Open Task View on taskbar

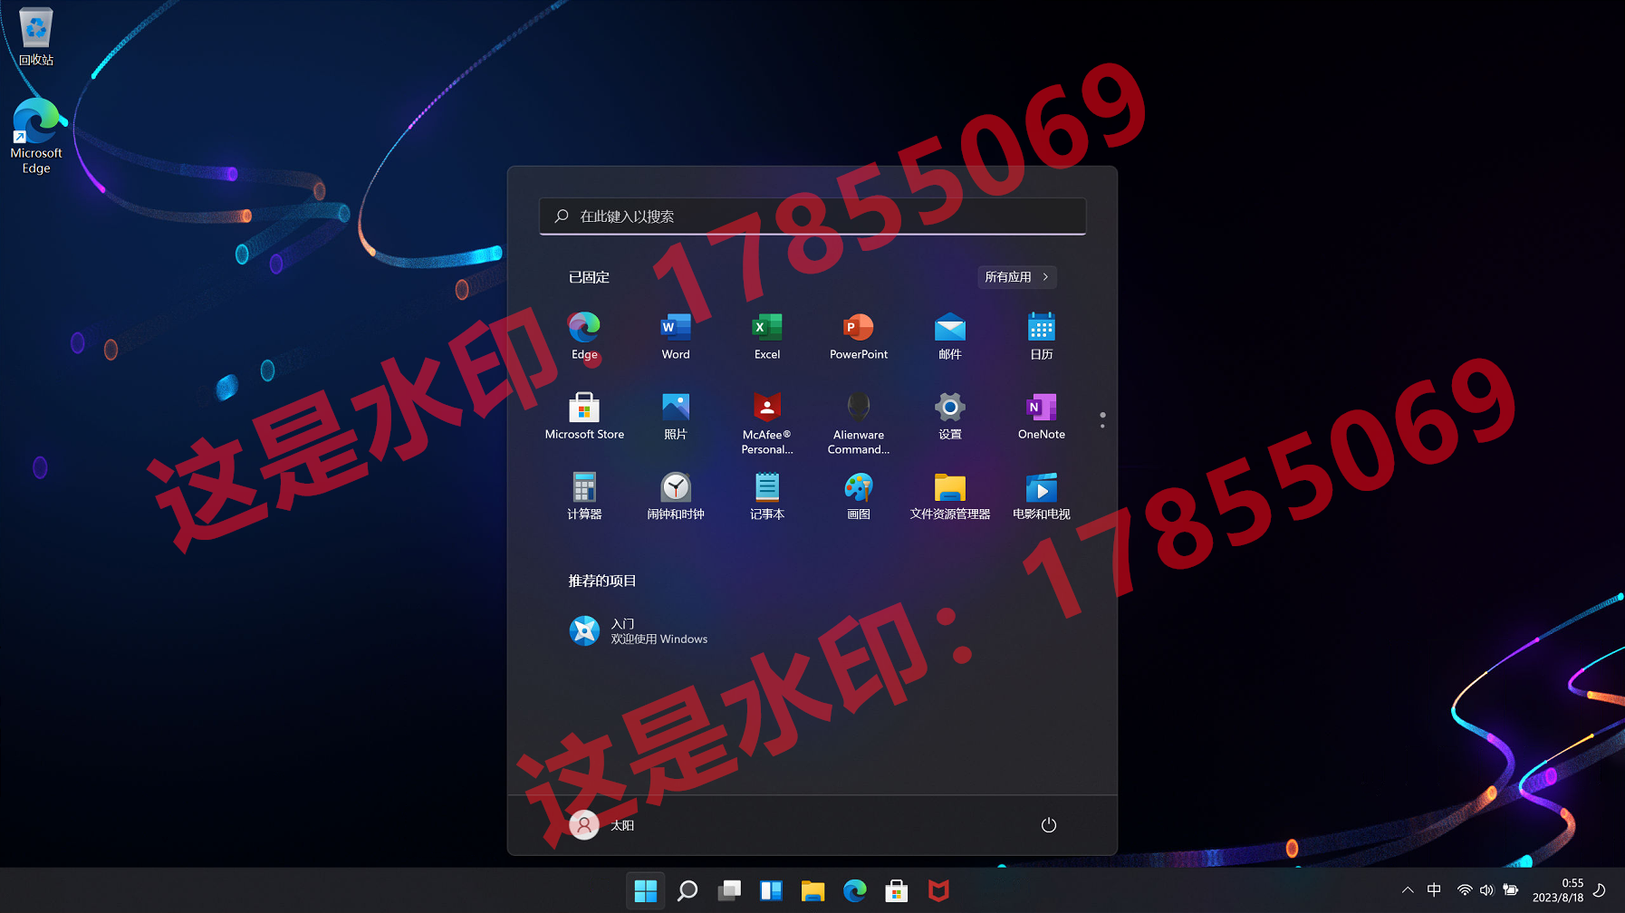tap(729, 891)
